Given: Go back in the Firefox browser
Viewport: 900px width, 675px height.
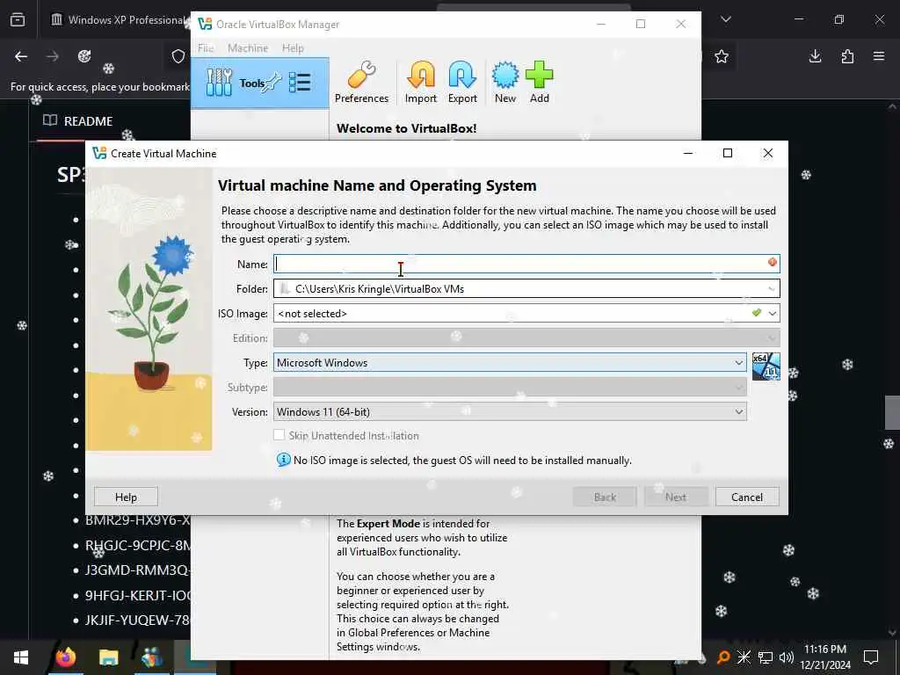Looking at the screenshot, I should [x=21, y=56].
